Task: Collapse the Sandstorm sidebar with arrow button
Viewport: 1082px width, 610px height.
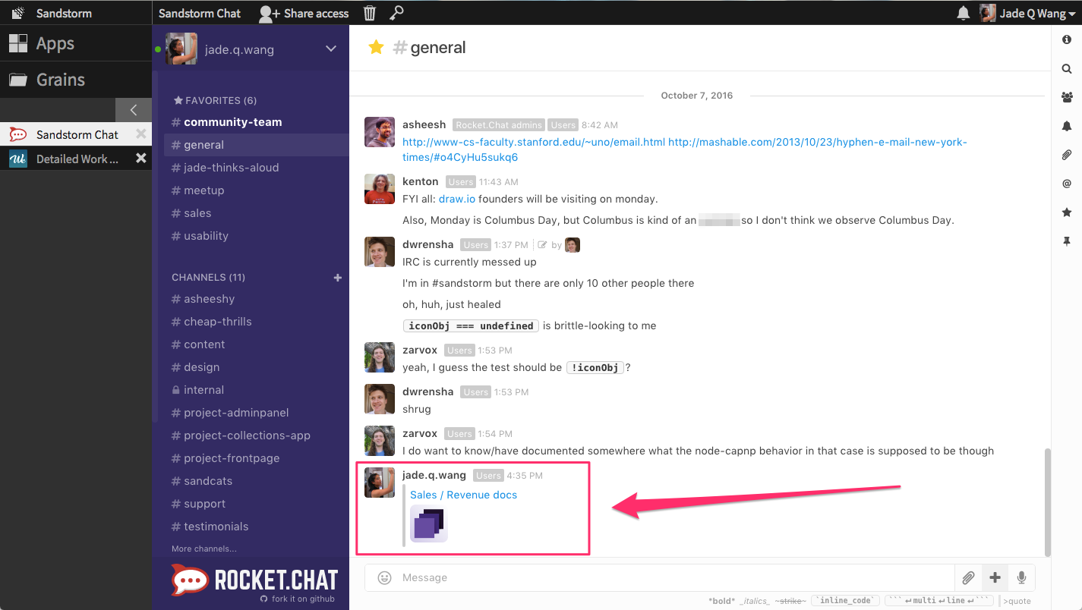Action: [134, 110]
